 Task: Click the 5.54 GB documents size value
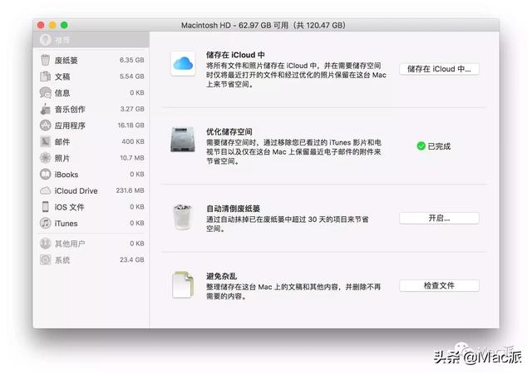[132, 76]
